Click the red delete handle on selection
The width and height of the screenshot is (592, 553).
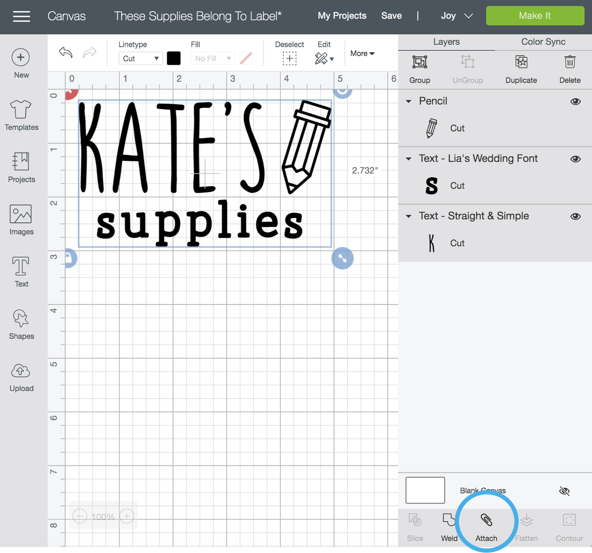(71, 94)
